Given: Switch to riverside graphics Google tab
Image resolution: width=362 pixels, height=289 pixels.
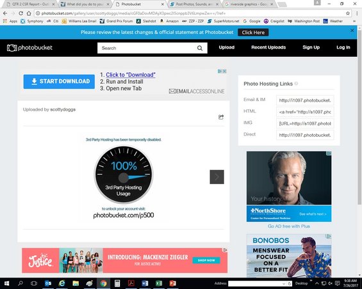Looking at the screenshot, I should tap(249, 4).
